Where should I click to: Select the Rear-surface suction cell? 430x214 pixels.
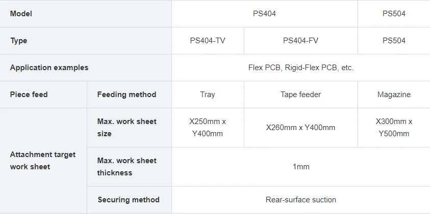coord(301,200)
